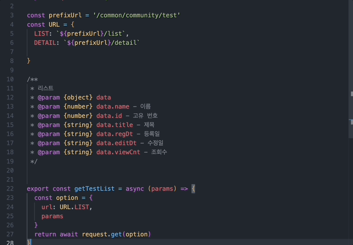The width and height of the screenshot is (353, 245).
Task: Click the url key on line 24
Action: pos(47,207)
